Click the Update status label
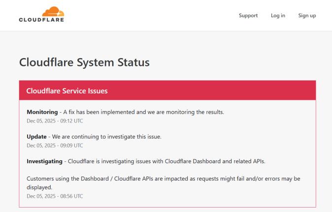Viewport: 332px width, 212px height. point(36,137)
